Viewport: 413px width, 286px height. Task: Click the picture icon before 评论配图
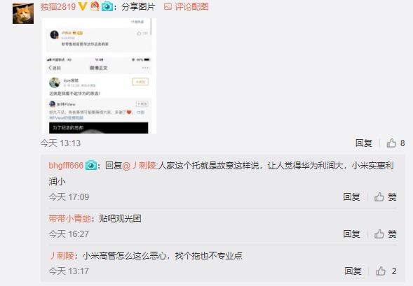168,7
